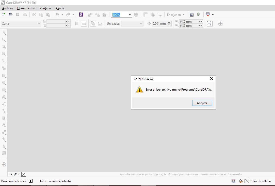Open the Ventana menu

tap(45, 8)
